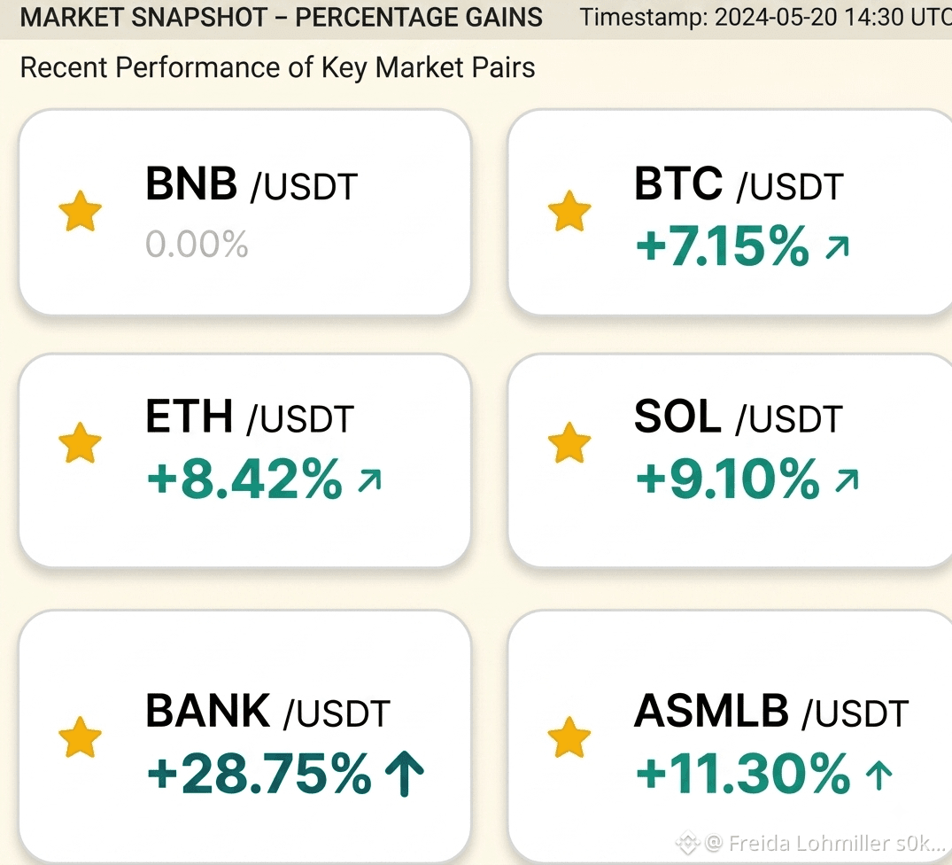Toggle the favorite star for BNB/USDT
This screenshot has width=952, height=865.
pos(80,212)
